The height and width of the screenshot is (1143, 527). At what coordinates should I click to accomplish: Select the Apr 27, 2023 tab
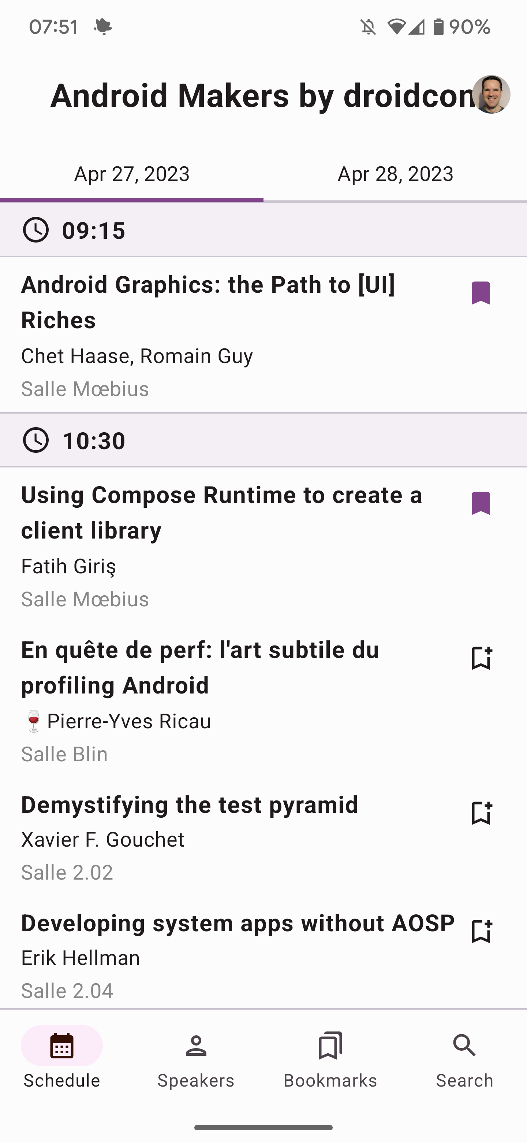click(132, 174)
